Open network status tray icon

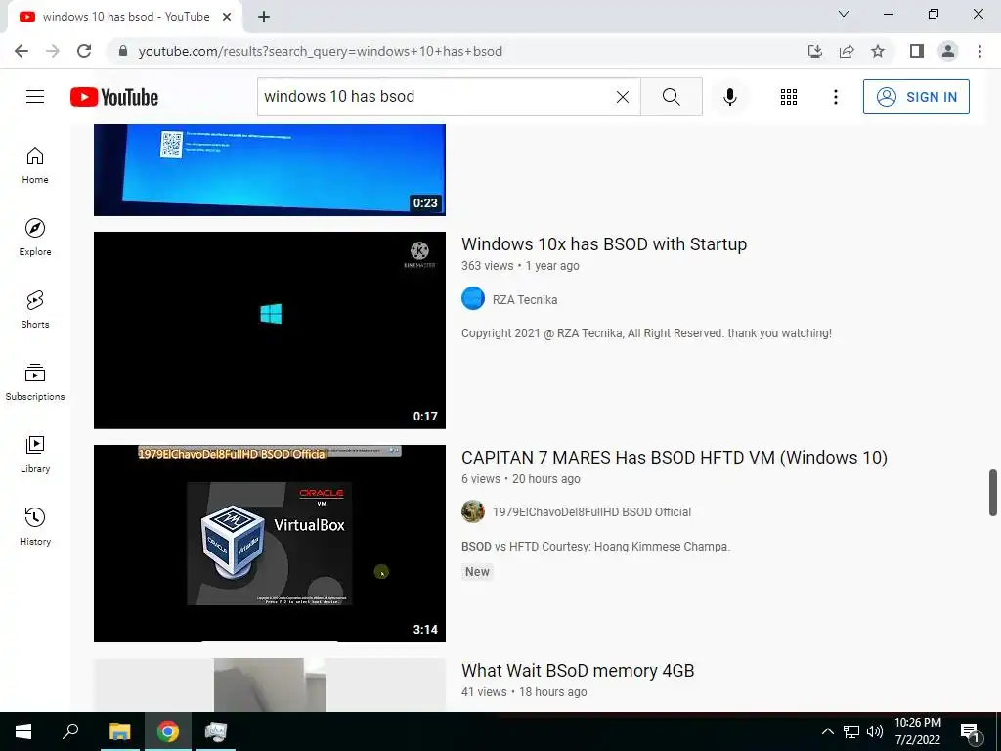[x=851, y=731]
